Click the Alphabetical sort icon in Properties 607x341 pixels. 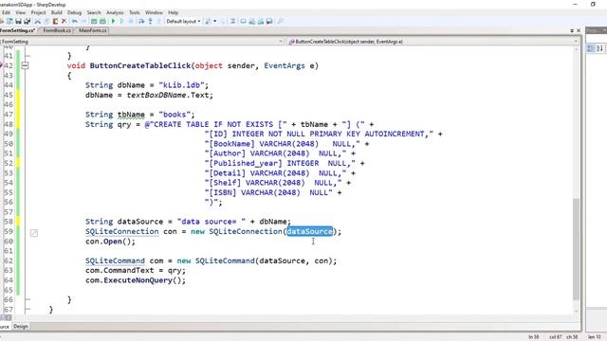[x=599, y=48]
